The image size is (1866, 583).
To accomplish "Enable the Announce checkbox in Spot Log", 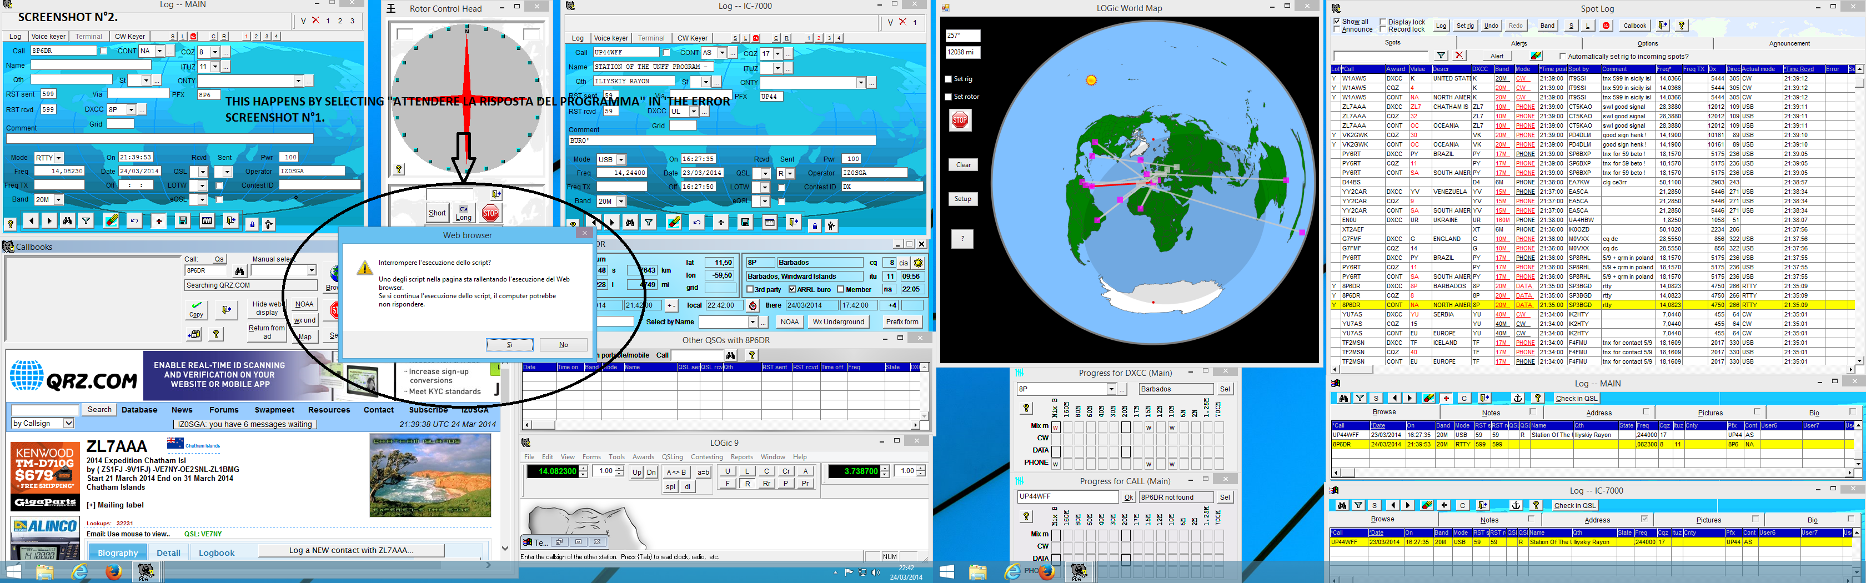I will pos(1337,29).
